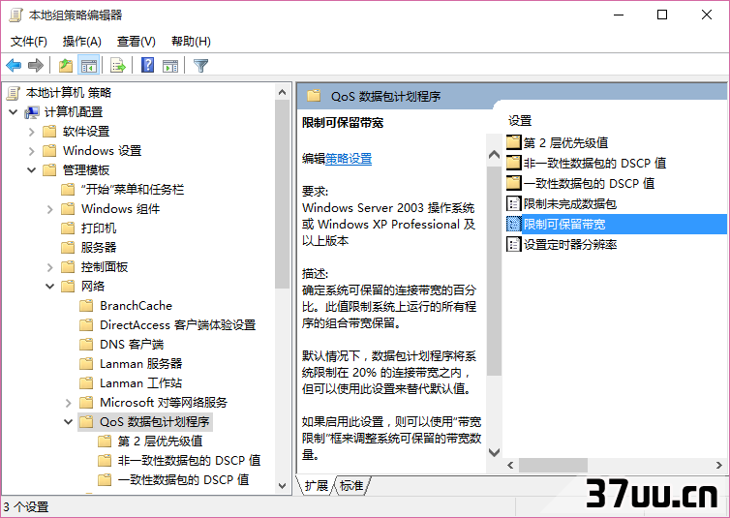Viewport: 730px width, 518px height.
Task: Click the 服务器 folder icon
Action: click(x=68, y=248)
